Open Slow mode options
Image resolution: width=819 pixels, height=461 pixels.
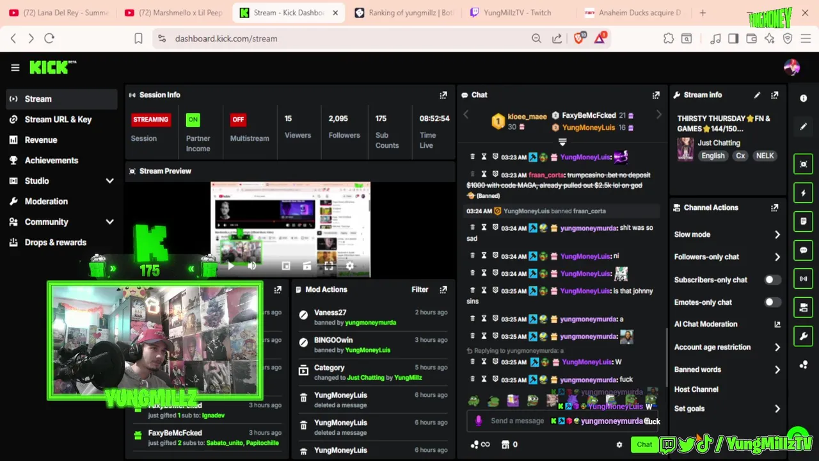tap(728, 234)
